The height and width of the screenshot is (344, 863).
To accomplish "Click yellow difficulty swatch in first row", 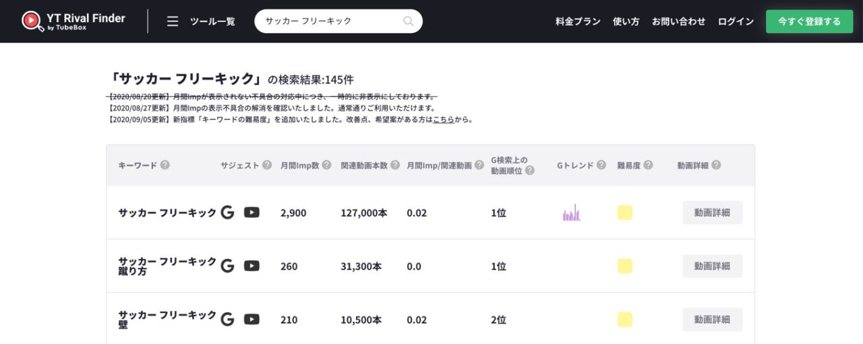I will coord(625,212).
